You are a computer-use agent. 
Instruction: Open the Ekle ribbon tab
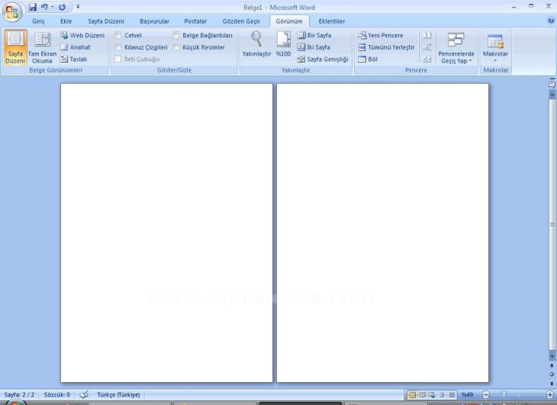point(66,21)
